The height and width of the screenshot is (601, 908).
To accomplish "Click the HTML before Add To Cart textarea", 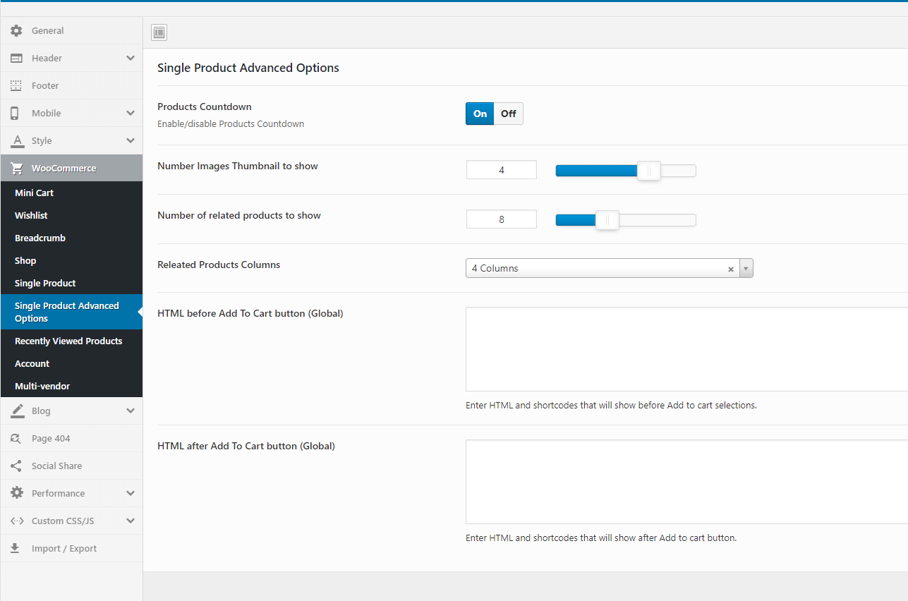I will (x=686, y=349).
